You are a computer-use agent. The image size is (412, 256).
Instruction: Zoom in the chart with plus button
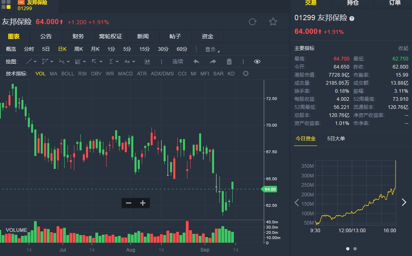[143, 203]
